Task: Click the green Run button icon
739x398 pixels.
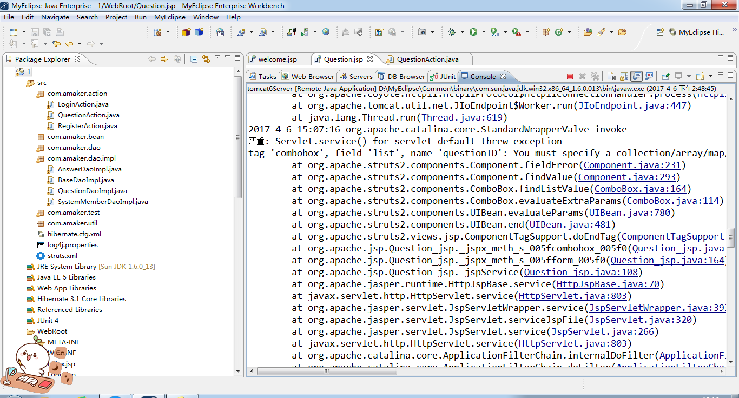Action: [473, 32]
